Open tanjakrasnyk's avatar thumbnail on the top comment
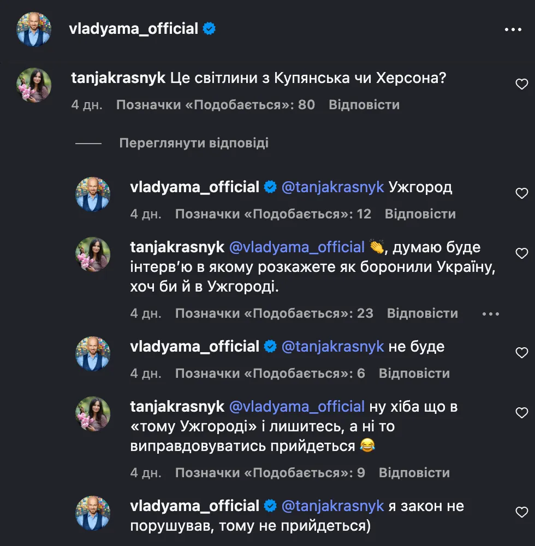This screenshot has width=535, height=546. pos(34,85)
